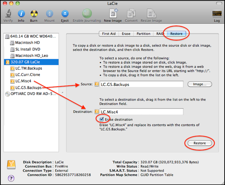Image resolution: width=225 pixels, height=185 pixels.
Task: Click the Image... button
Action: pos(200,84)
